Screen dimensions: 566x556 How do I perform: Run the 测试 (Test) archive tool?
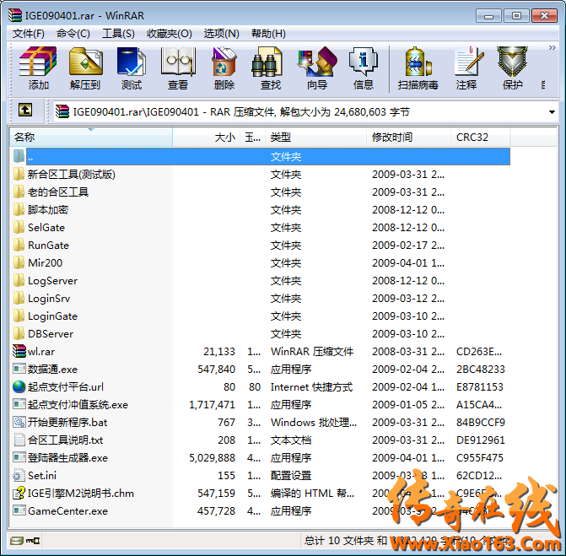132,67
